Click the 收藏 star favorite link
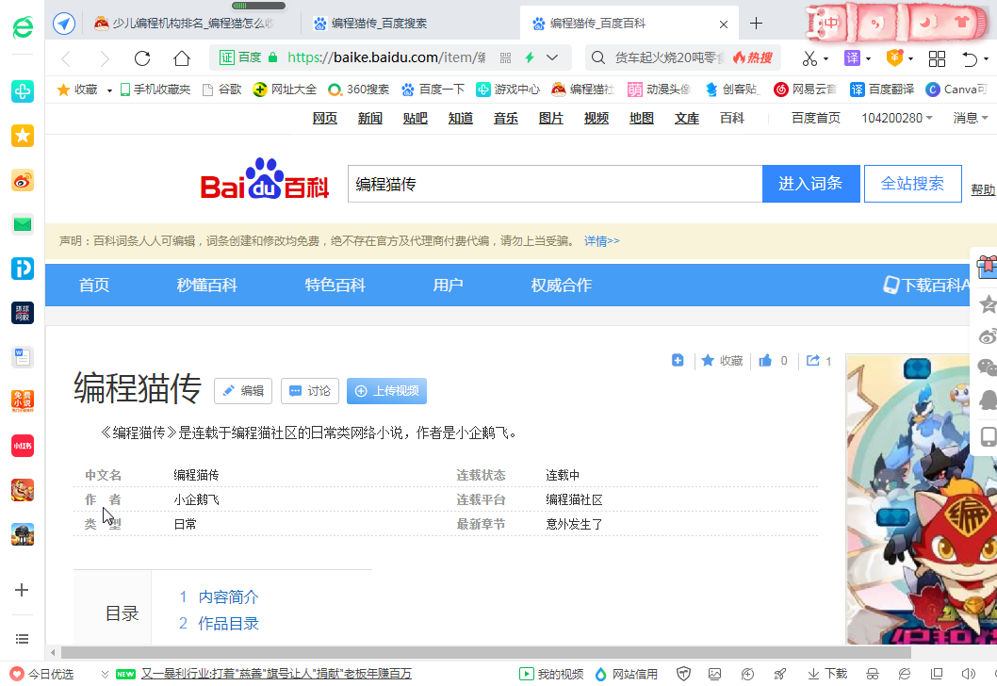This screenshot has height=686, width=997. [723, 361]
